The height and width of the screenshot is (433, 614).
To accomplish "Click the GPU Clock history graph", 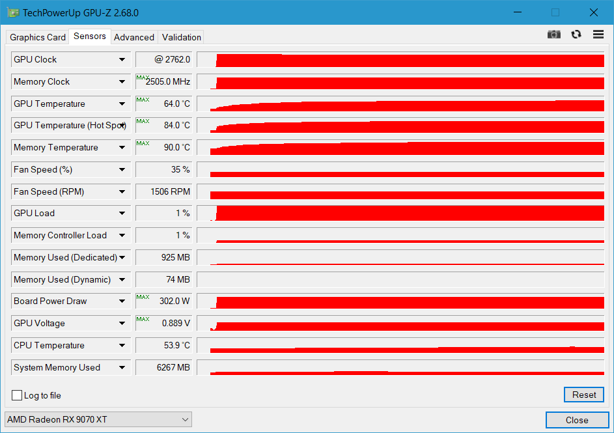I will click(x=400, y=59).
